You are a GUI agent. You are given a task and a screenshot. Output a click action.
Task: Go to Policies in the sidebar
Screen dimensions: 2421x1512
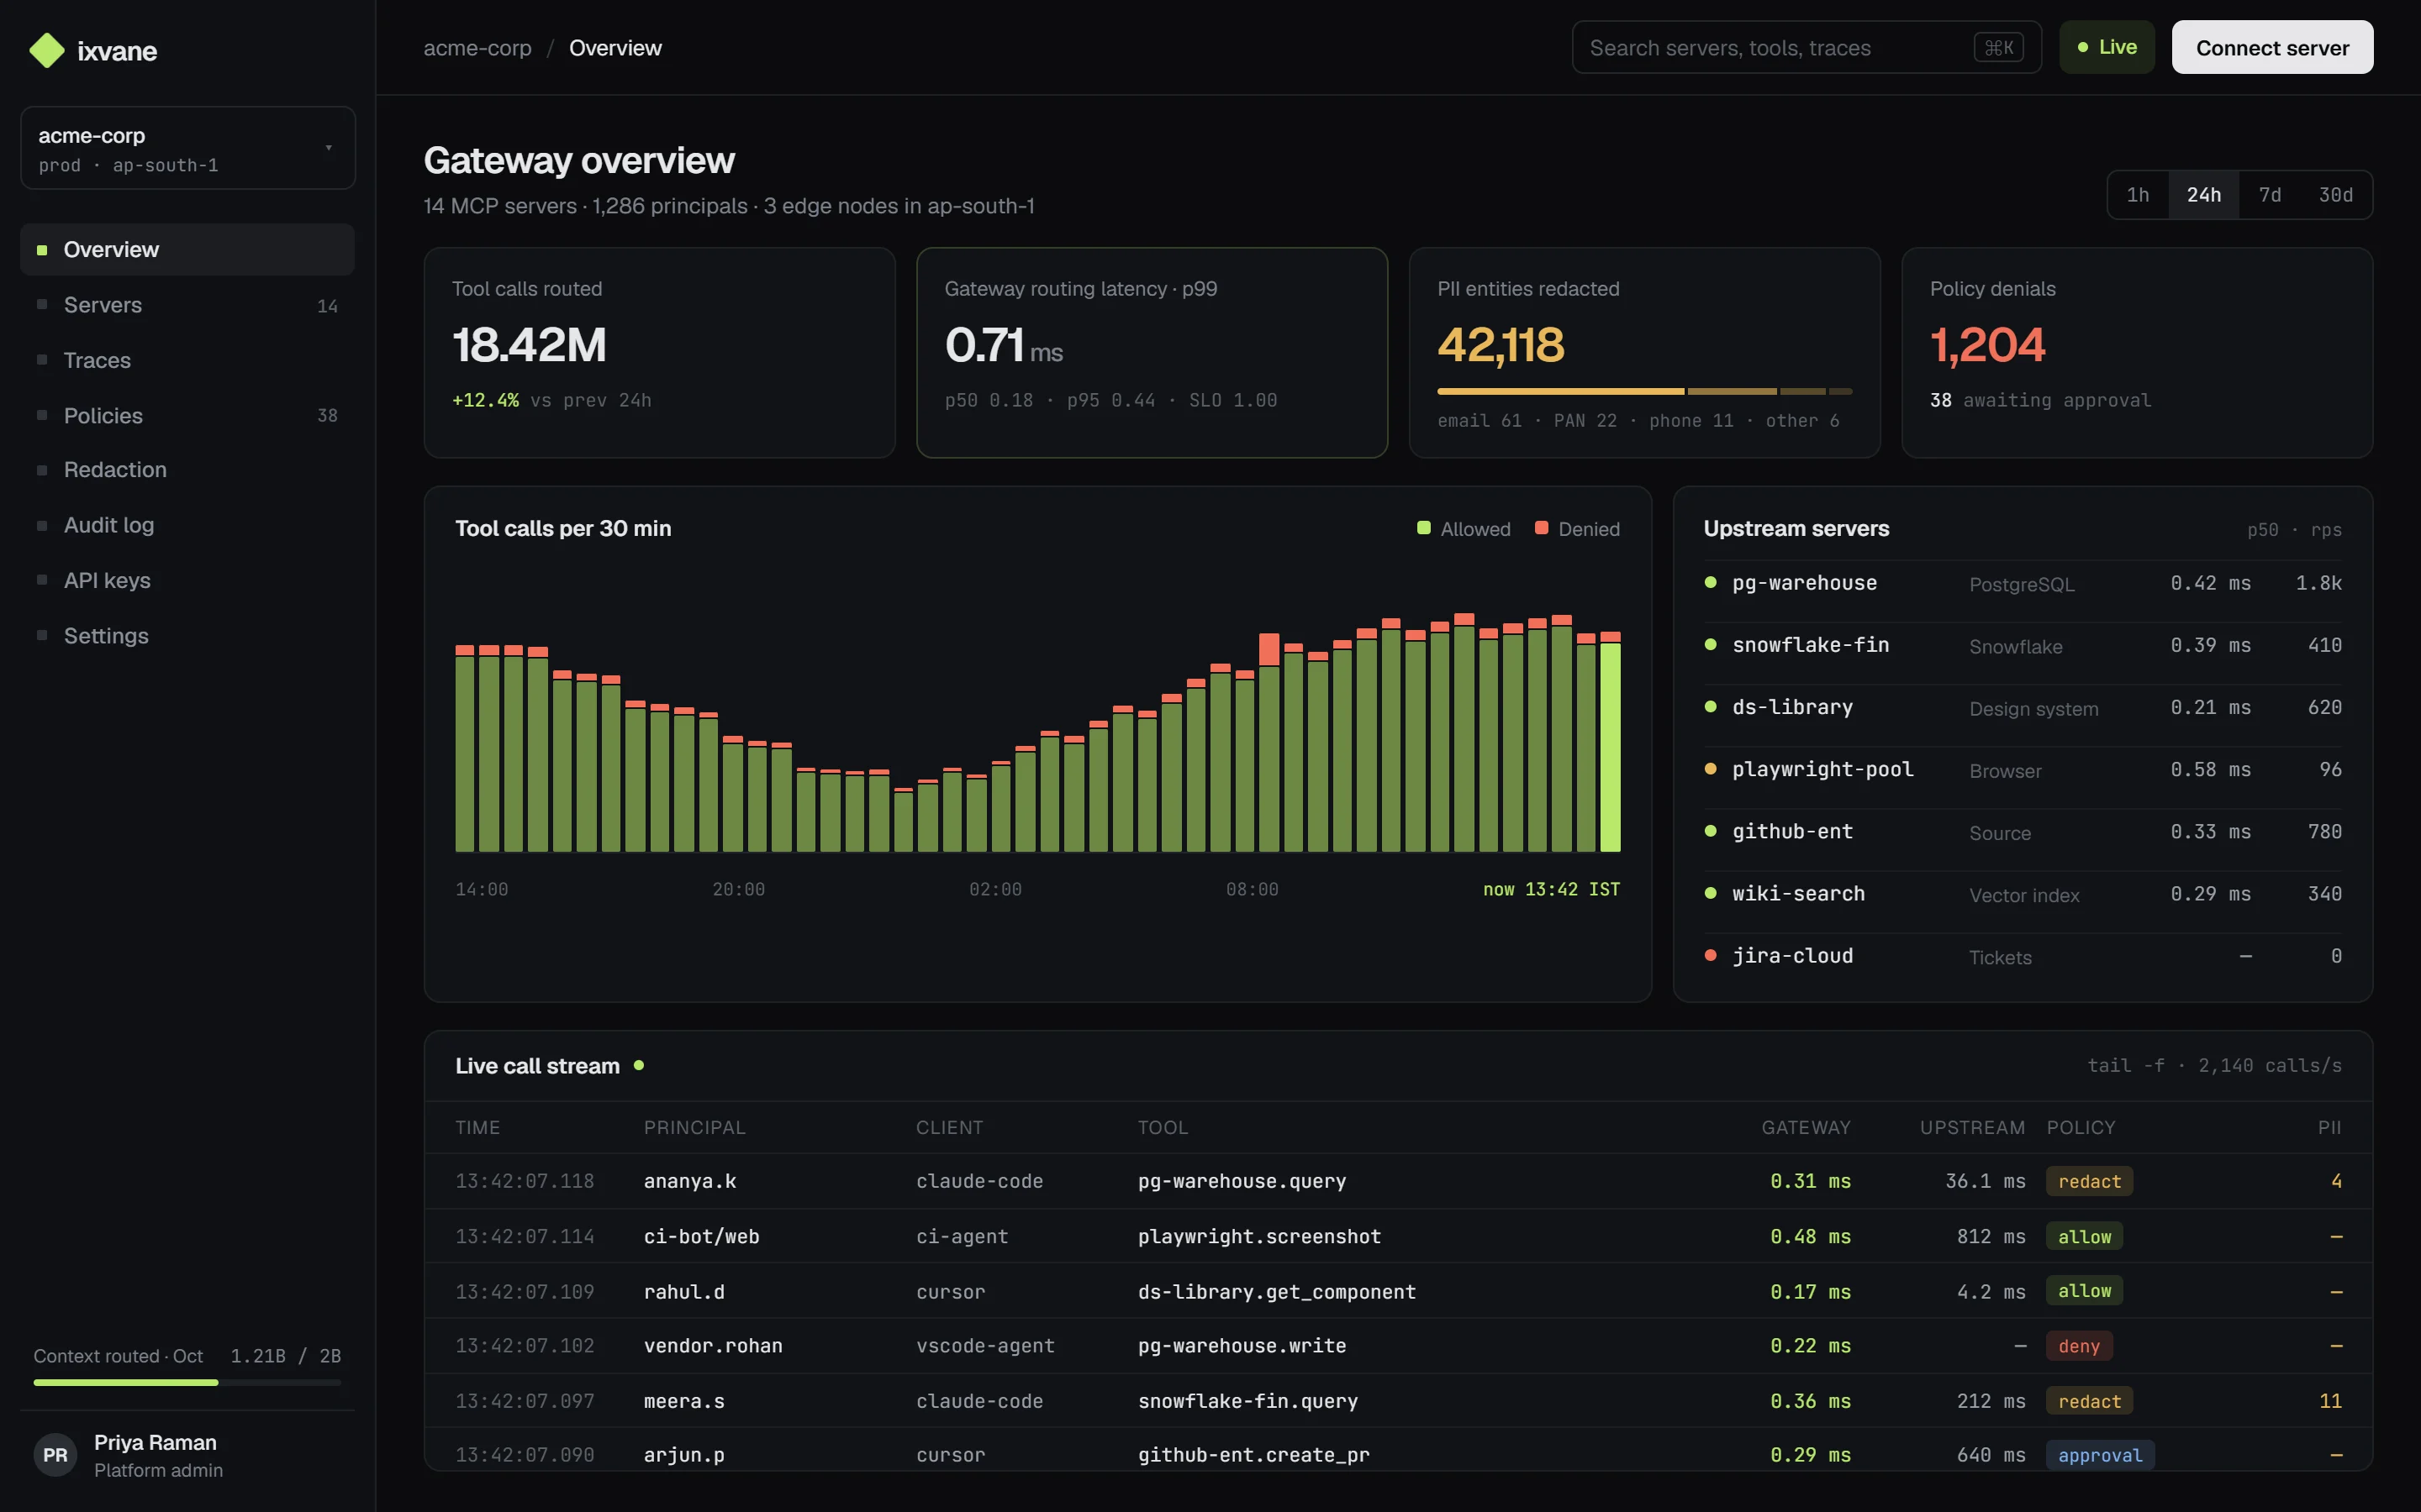point(188,415)
